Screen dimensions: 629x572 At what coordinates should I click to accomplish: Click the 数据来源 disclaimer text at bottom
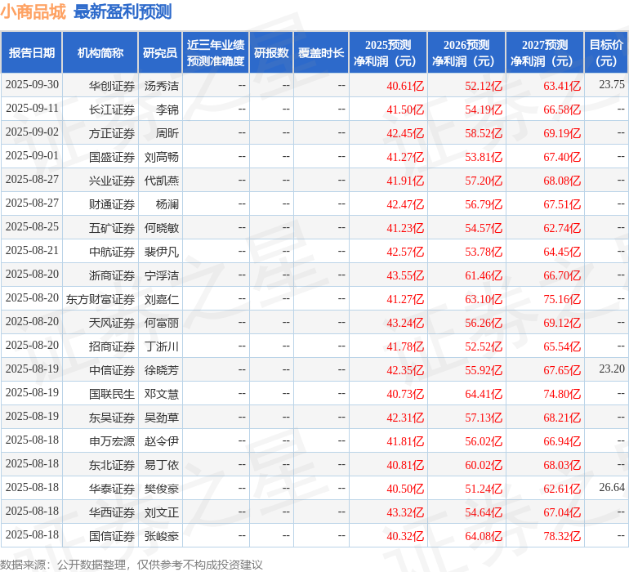pos(132,564)
